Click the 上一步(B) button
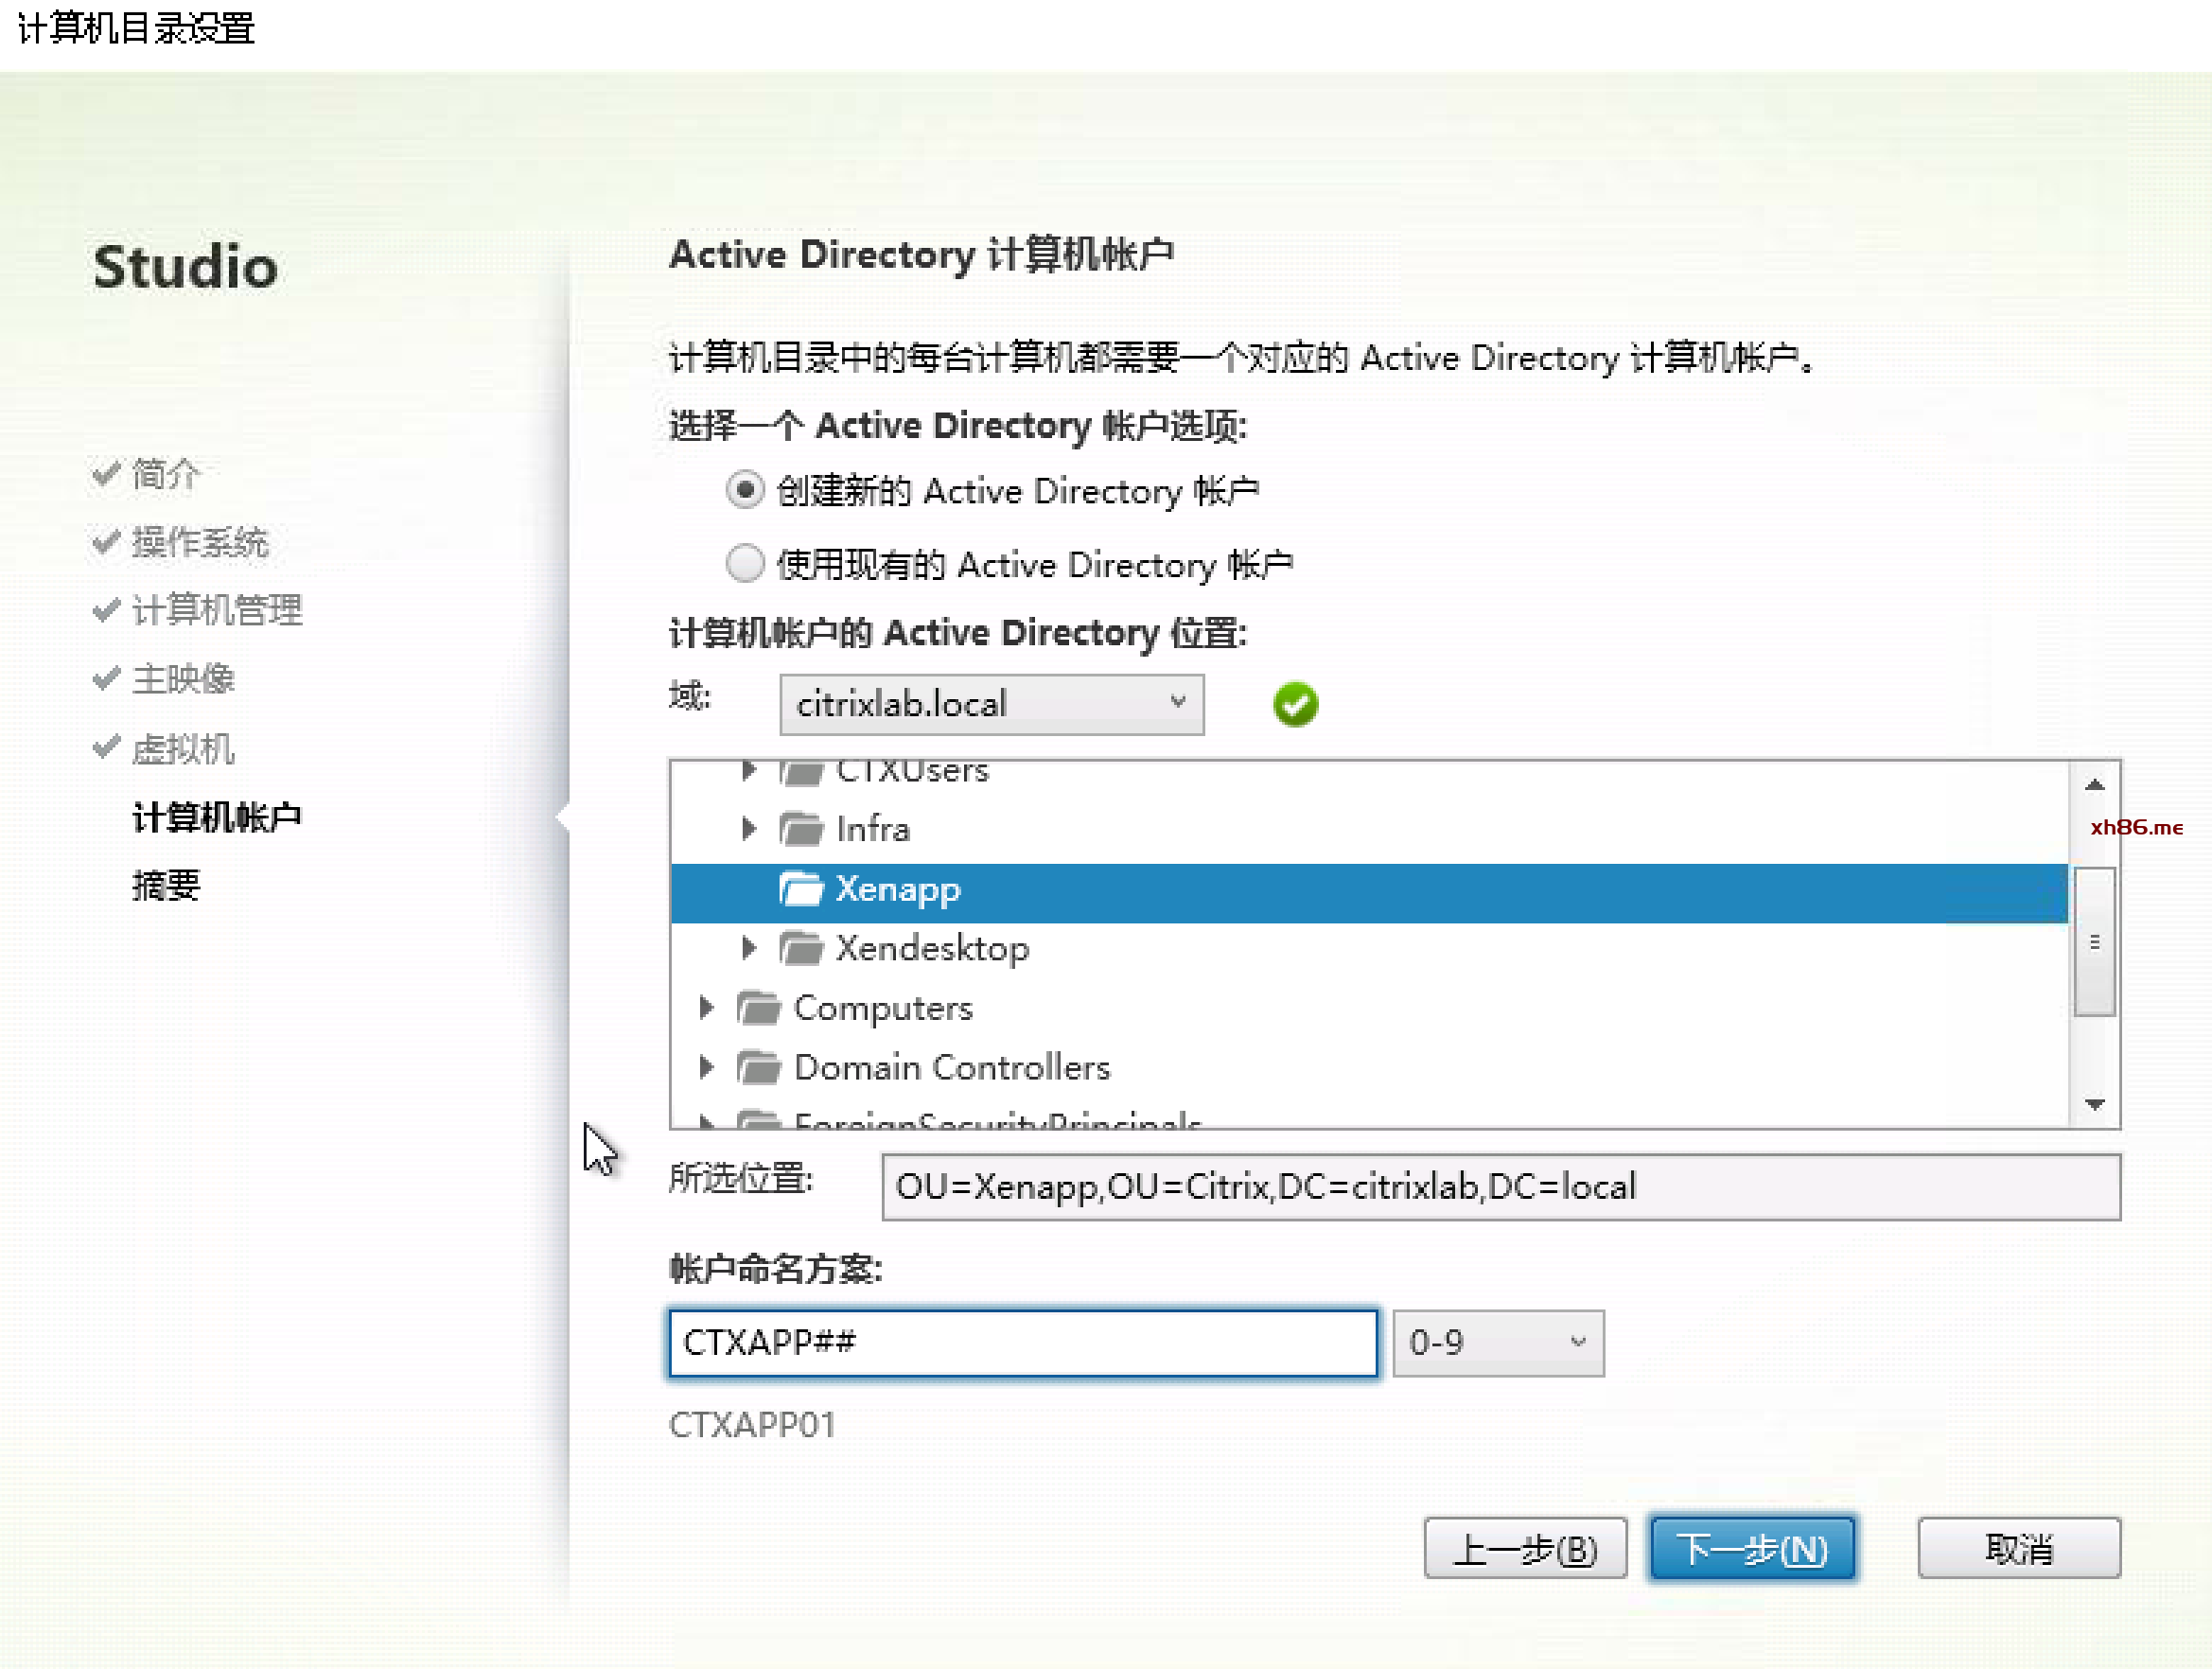Image resolution: width=2212 pixels, height=1669 pixels. (x=1524, y=1549)
